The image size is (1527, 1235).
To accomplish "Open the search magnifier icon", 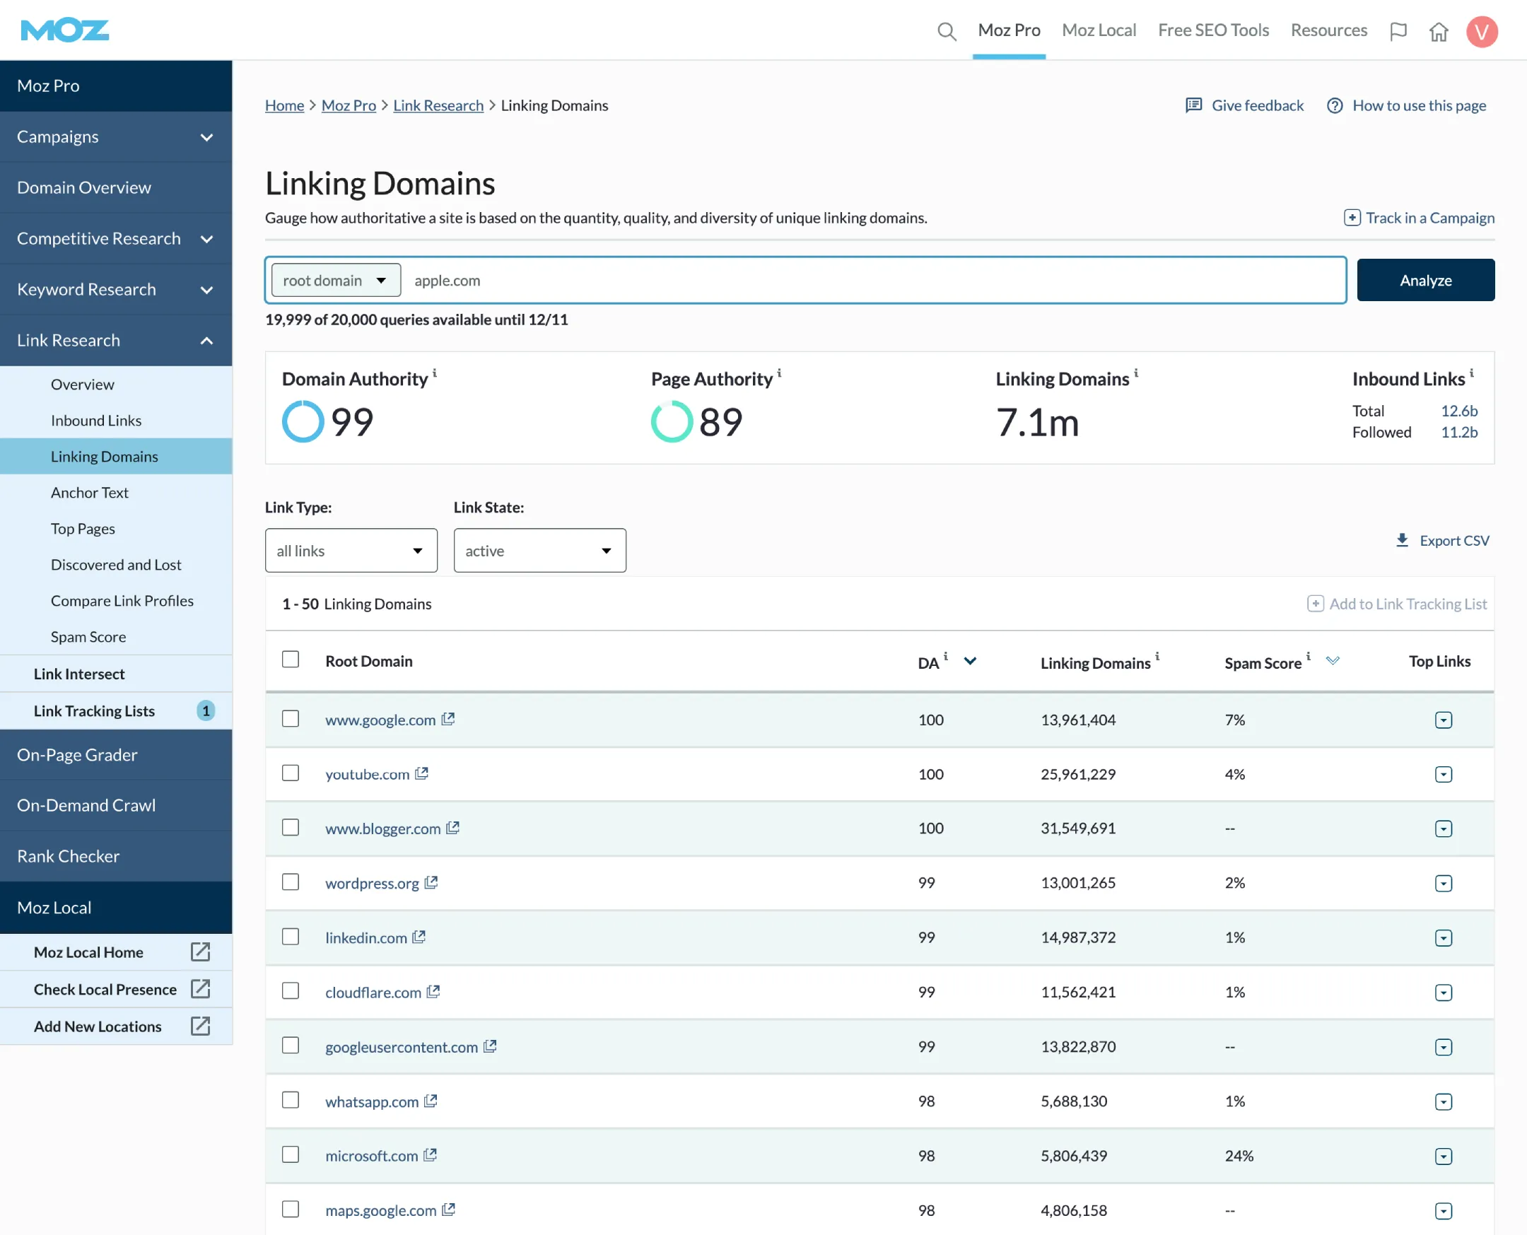I will [947, 30].
